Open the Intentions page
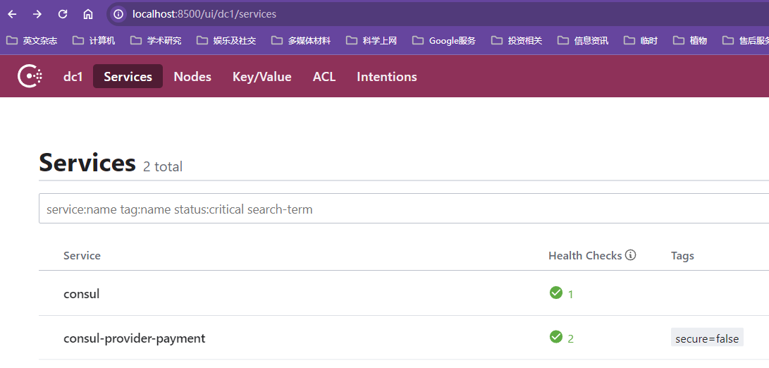The height and width of the screenshot is (368, 769). tap(386, 77)
